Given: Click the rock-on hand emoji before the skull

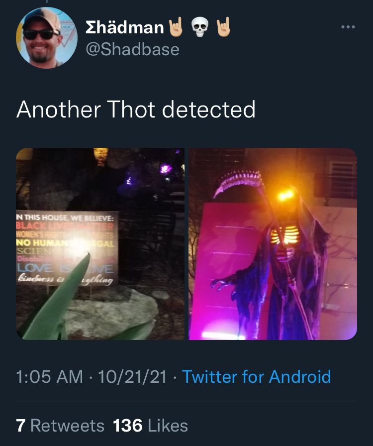Looking at the screenshot, I should click(x=176, y=27).
